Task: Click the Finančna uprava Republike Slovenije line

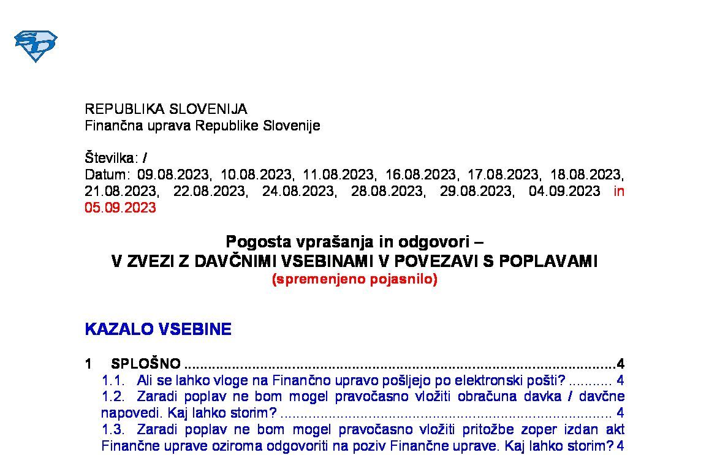Action: (202, 126)
